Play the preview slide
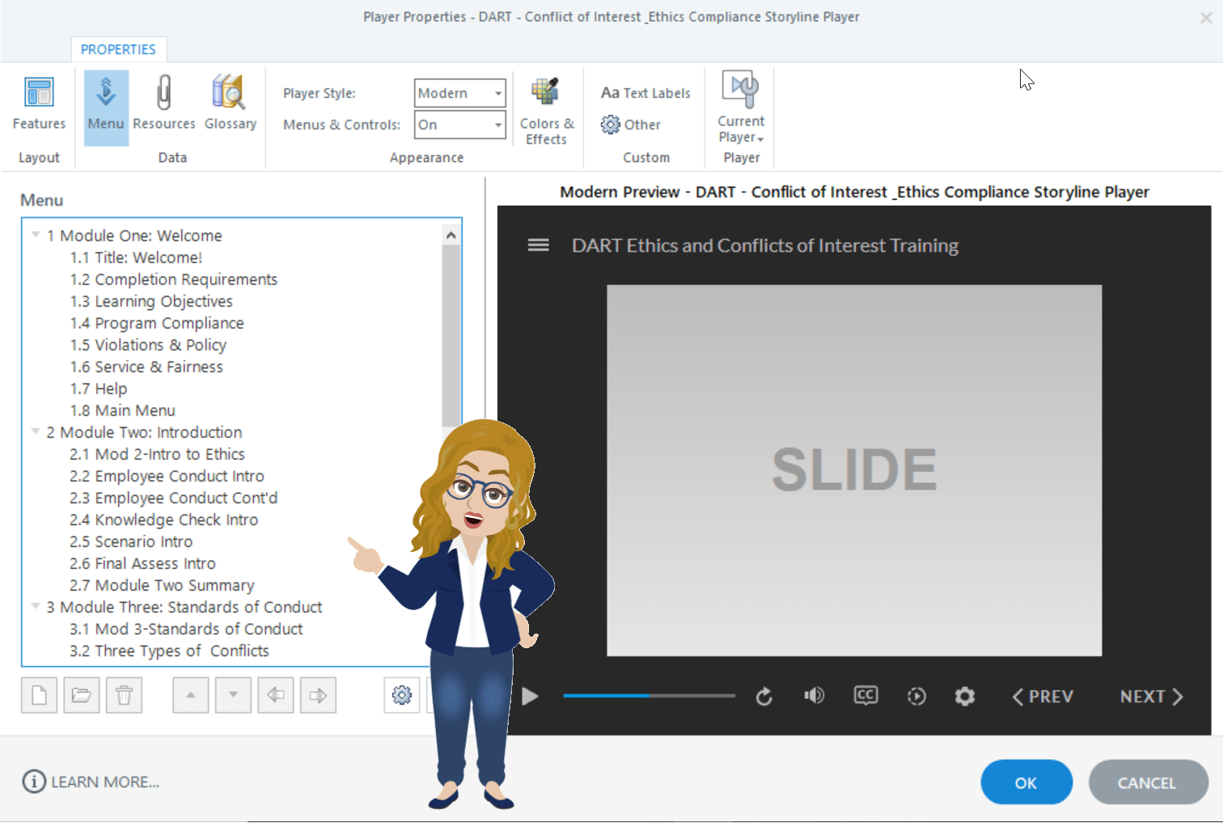This screenshot has width=1223, height=823. click(x=530, y=696)
